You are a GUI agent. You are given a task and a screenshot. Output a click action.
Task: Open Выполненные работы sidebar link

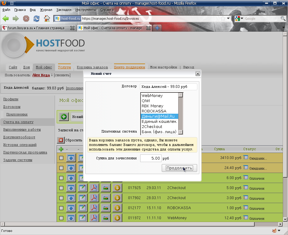pos(22,130)
